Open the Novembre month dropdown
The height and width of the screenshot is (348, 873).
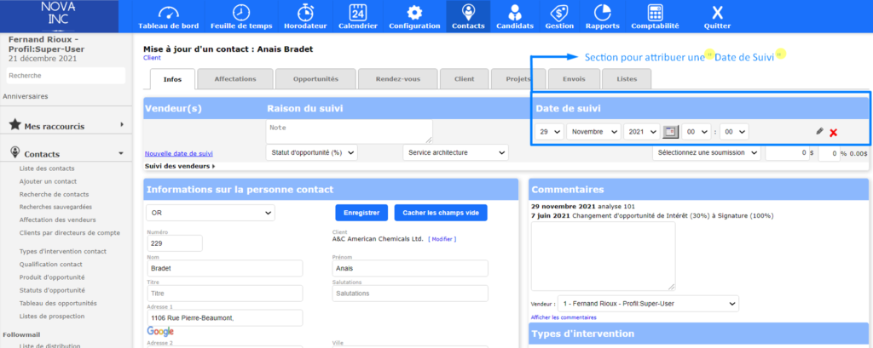click(x=593, y=132)
